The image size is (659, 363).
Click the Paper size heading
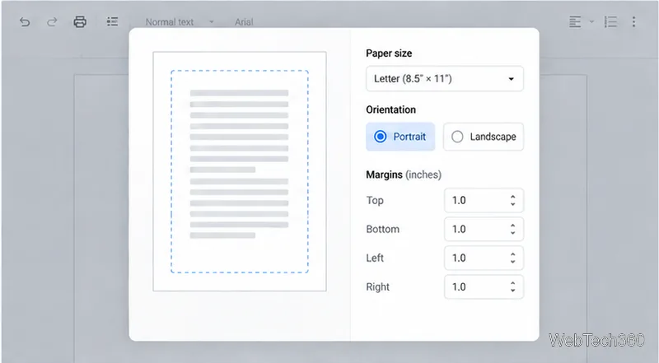(x=389, y=54)
